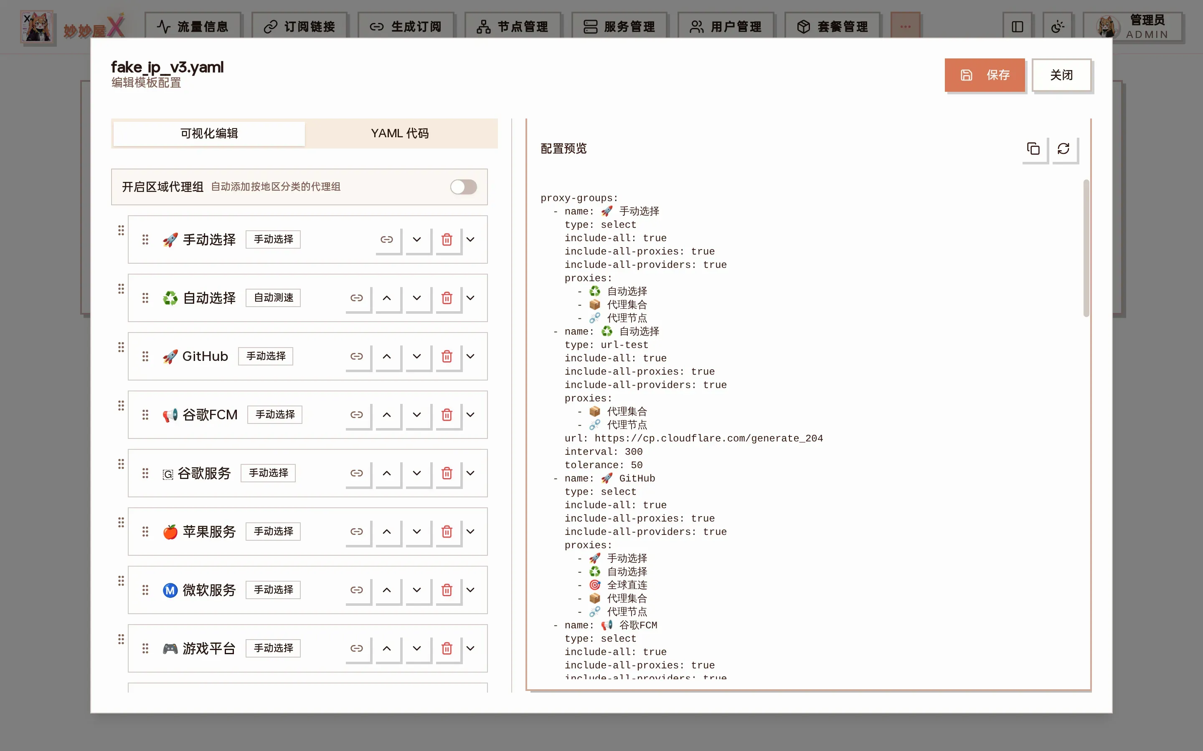Switch to the 可视化编辑 tab

click(209, 134)
